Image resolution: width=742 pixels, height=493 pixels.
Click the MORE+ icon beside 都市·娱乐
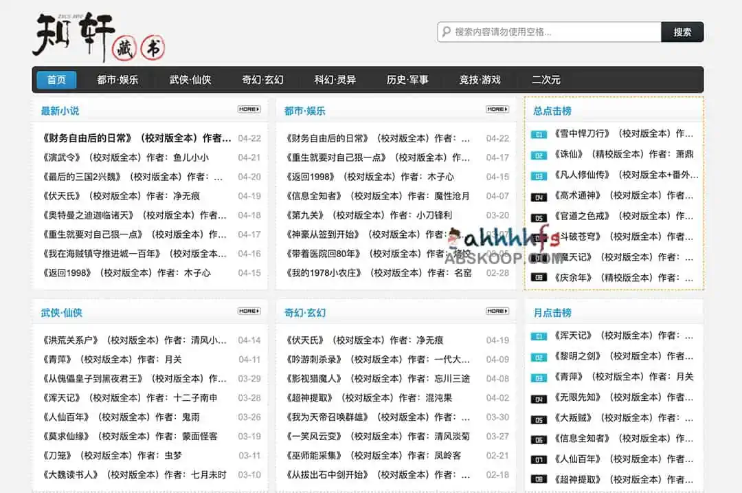coord(496,109)
